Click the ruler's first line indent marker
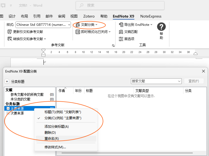The width and height of the screenshot is (209, 156). [43, 50]
